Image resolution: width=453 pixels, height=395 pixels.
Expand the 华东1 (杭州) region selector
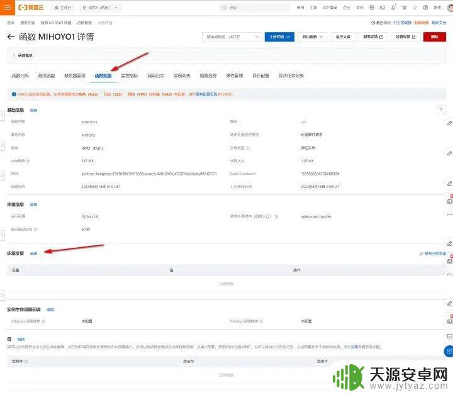[100, 8]
